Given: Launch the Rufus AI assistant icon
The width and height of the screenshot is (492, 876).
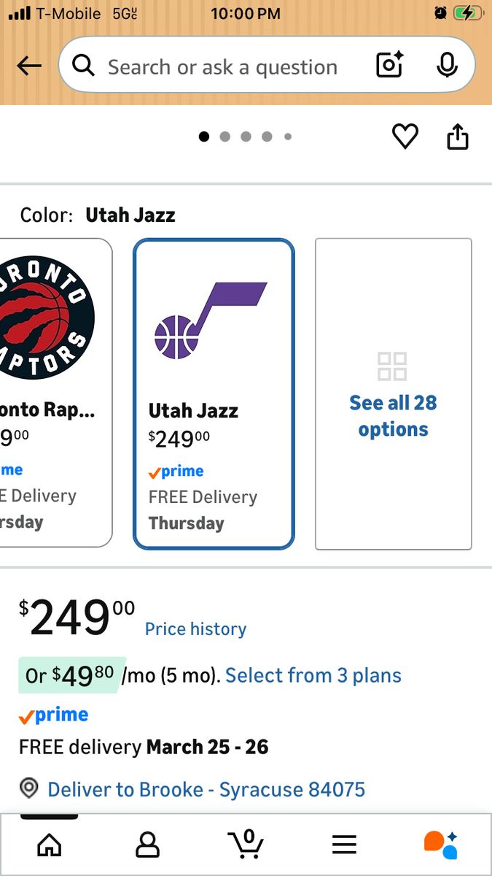Looking at the screenshot, I should [x=441, y=845].
